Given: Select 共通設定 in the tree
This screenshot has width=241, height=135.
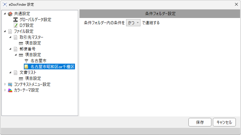Looking at the screenshot, I should pos(22,14).
